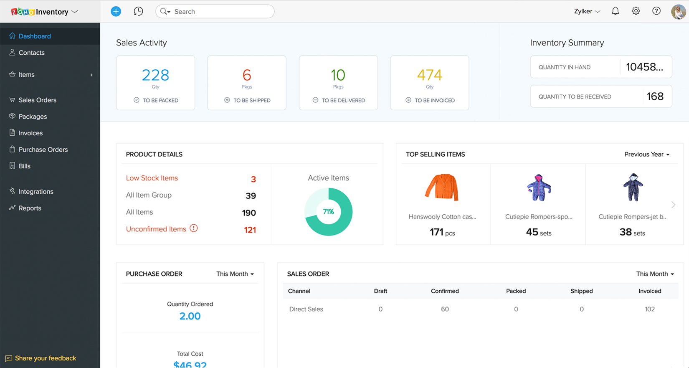The width and height of the screenshot is (689, 368).
Task: Expand the Items submenu arrow
Action: [91, 75]
